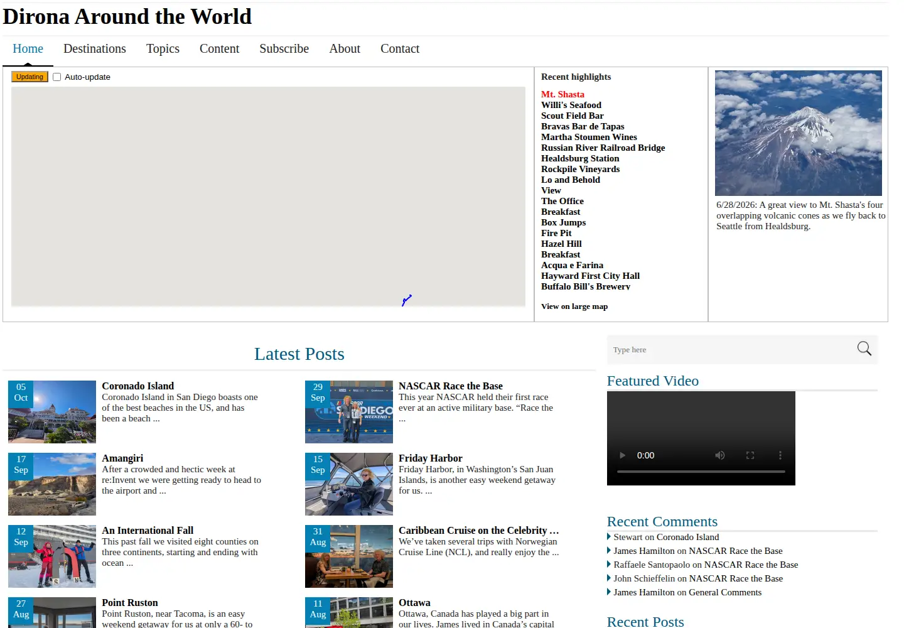The image size is (904, 628).
Task: Open the Point Ruston post title
Action: coord(130,603)
